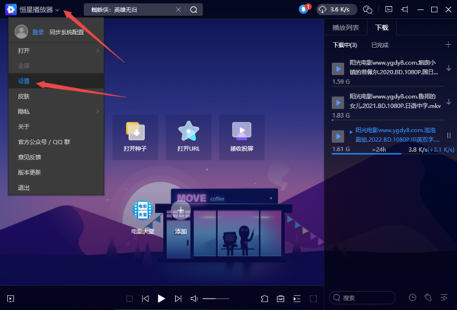457x310 pixels.
Task: Click the download list 搜索 input field
Action: (x=363, y=298)
